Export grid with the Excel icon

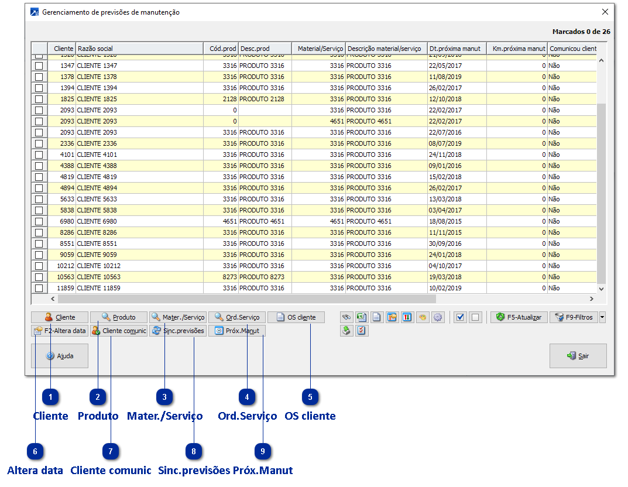click(362, 317)
